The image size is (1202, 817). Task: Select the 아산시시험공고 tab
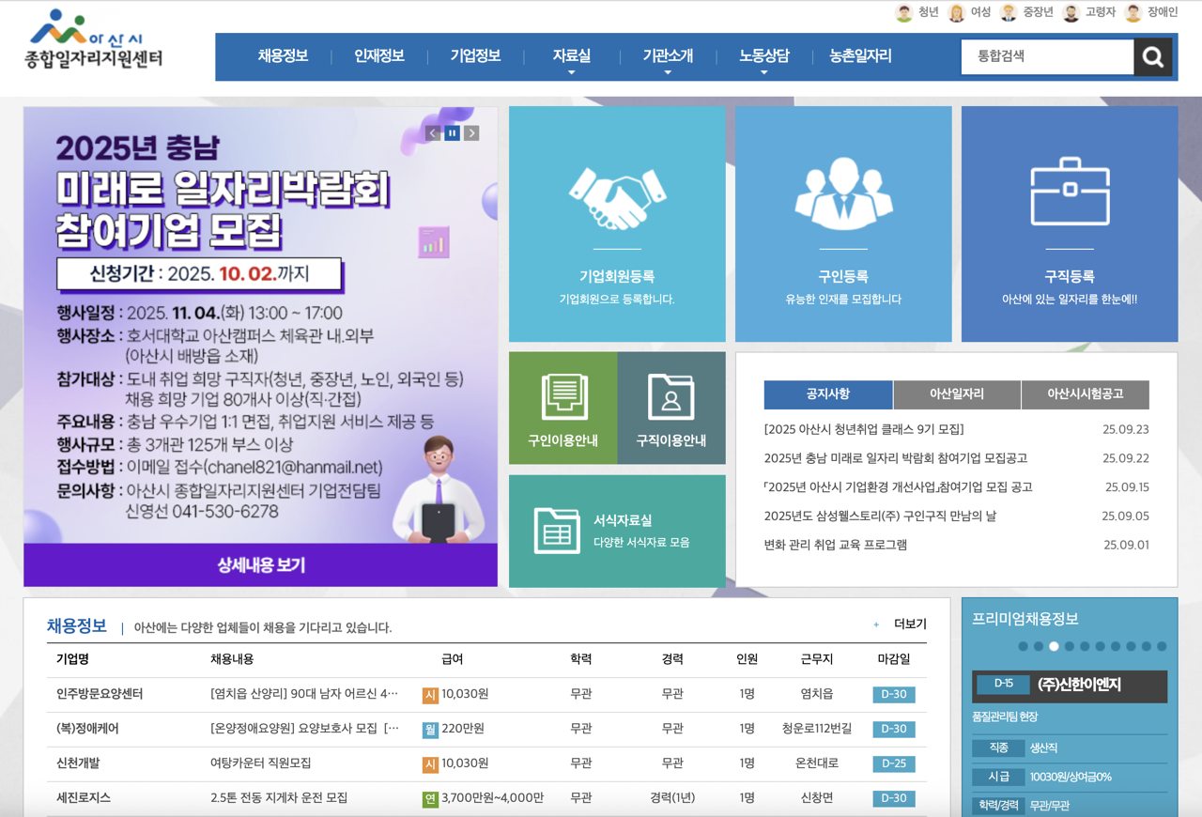click(x=1085, y=394)
